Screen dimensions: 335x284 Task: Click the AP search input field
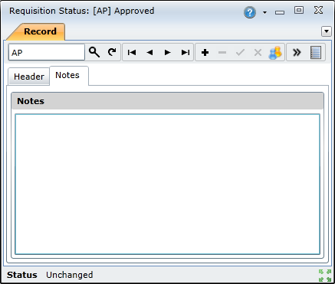(x=47, y=52)
